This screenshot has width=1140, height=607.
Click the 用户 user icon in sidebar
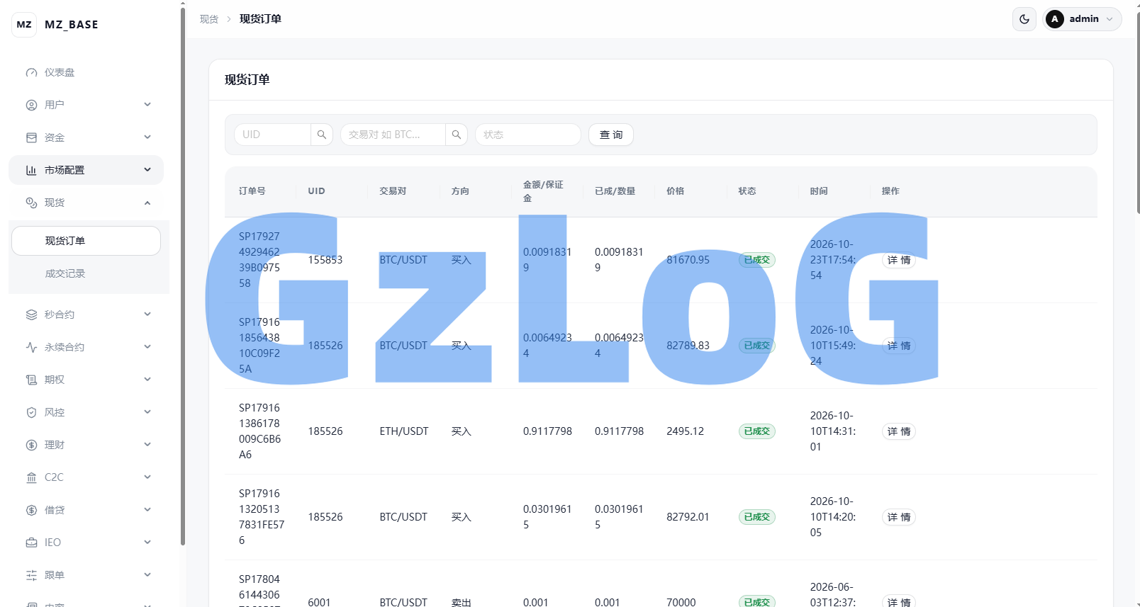pos(31,105)
